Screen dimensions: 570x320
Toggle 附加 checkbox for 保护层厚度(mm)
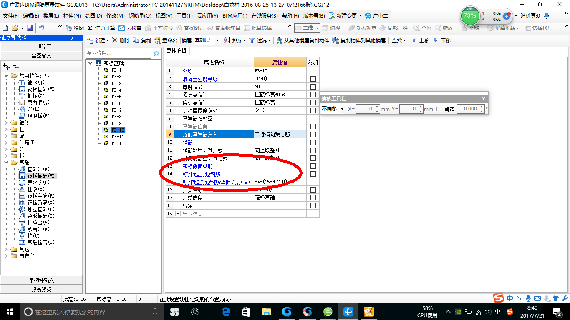tap(313, 111)
